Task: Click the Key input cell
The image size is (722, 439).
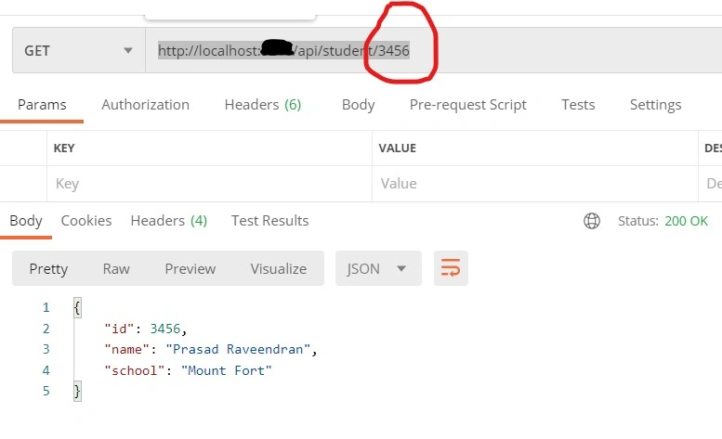Action: point(209,184)
